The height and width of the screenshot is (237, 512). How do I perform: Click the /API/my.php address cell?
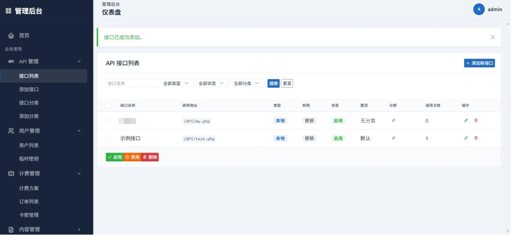coord(197,121)
